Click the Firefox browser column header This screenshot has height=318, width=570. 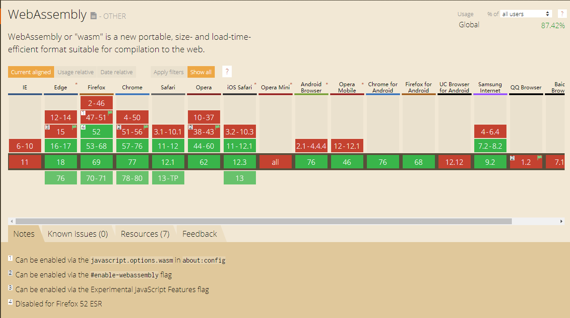pos(97,88)
